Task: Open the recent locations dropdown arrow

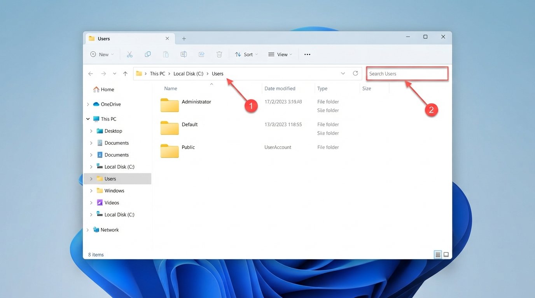Action: tap(114, 74)
